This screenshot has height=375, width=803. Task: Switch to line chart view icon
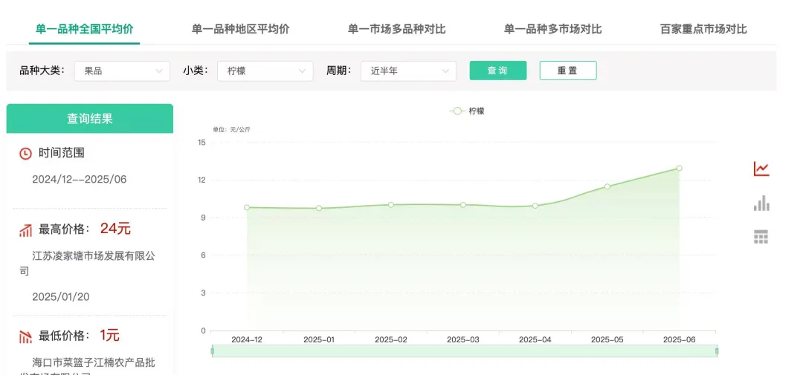[761, 169]
